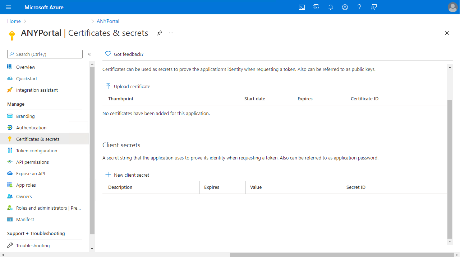Open the notifications bell
Image resolution: width=460 pixels, height=258 pixels.
tap(331, 7)
